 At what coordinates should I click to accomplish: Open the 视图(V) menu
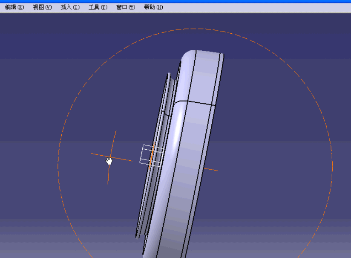(x=42, y=7)
